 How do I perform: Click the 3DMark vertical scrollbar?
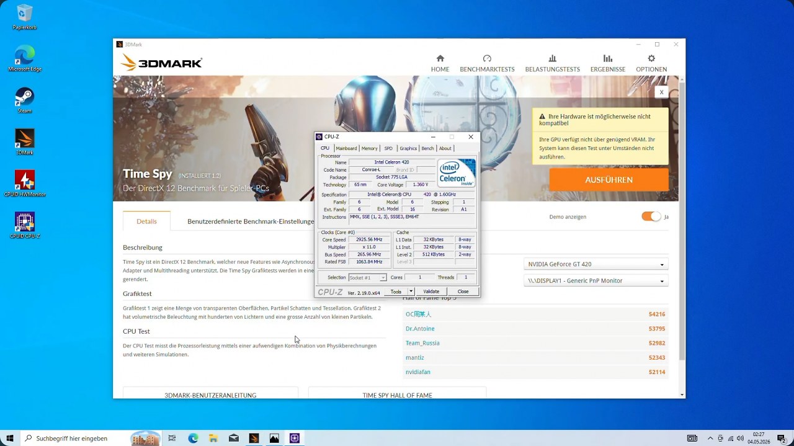coord(682,220)
